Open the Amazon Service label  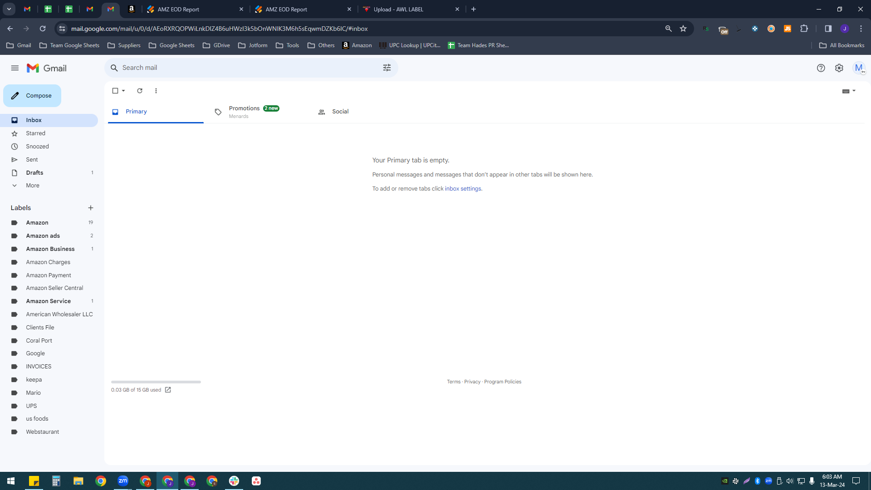pos(49,301)
